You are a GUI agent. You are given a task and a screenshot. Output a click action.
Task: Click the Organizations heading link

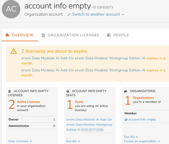pos(143,98)
